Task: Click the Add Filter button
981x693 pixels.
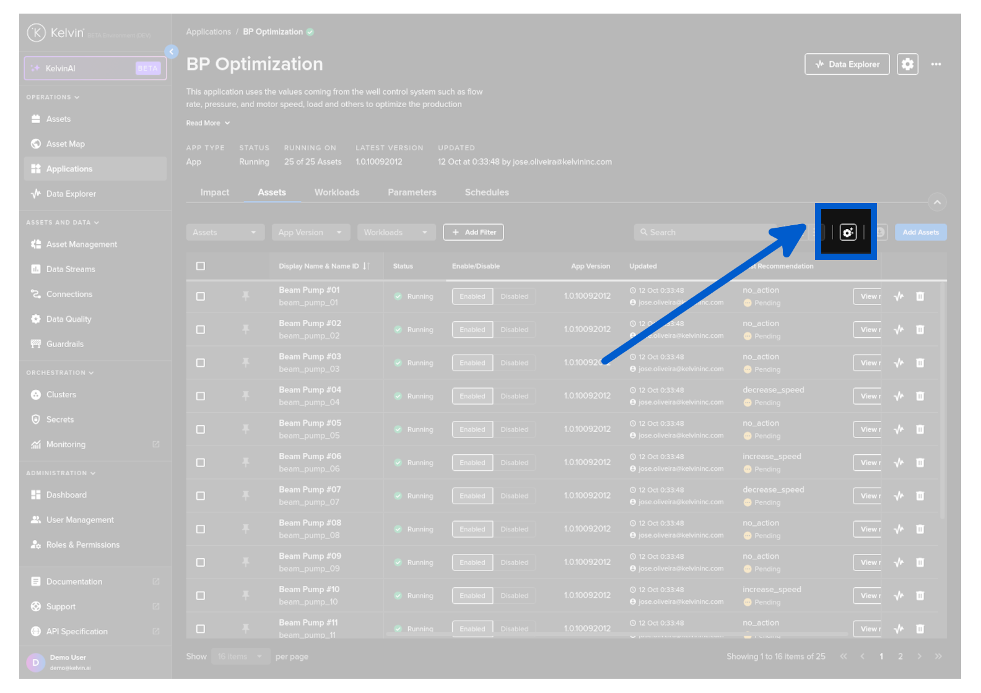Action: 473,233
